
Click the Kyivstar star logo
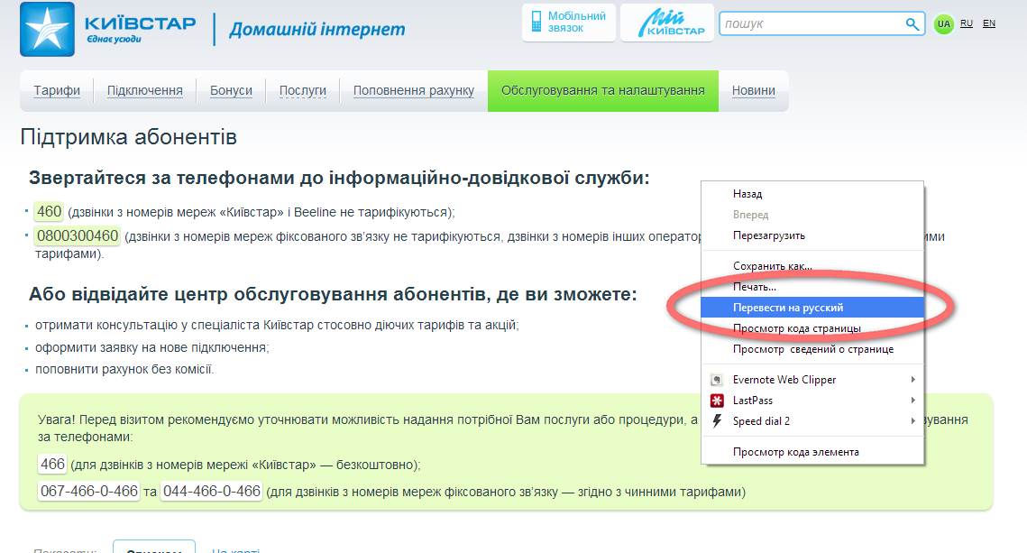pos(47,30)
